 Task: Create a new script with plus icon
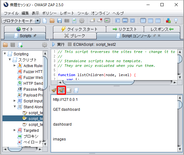tap(20, 45)
